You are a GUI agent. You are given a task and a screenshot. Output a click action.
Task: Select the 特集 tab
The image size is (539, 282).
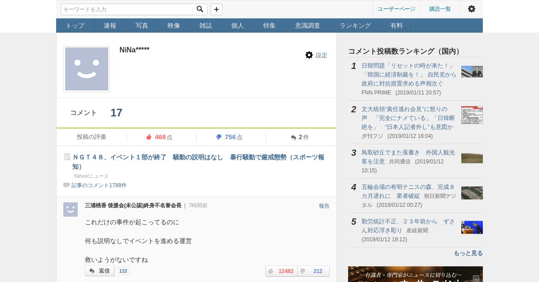pos(269,26)
